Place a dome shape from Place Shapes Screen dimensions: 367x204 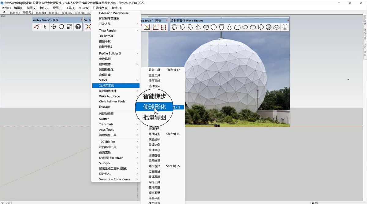click(237, 27)
